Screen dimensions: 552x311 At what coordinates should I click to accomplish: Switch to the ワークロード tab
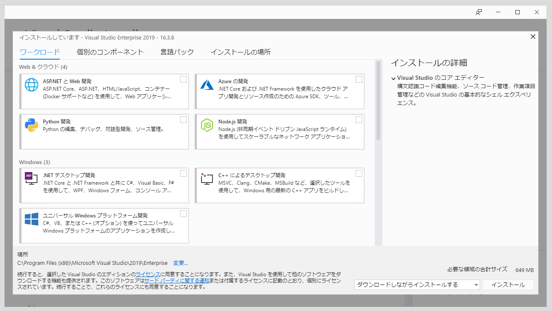[40, 52]
